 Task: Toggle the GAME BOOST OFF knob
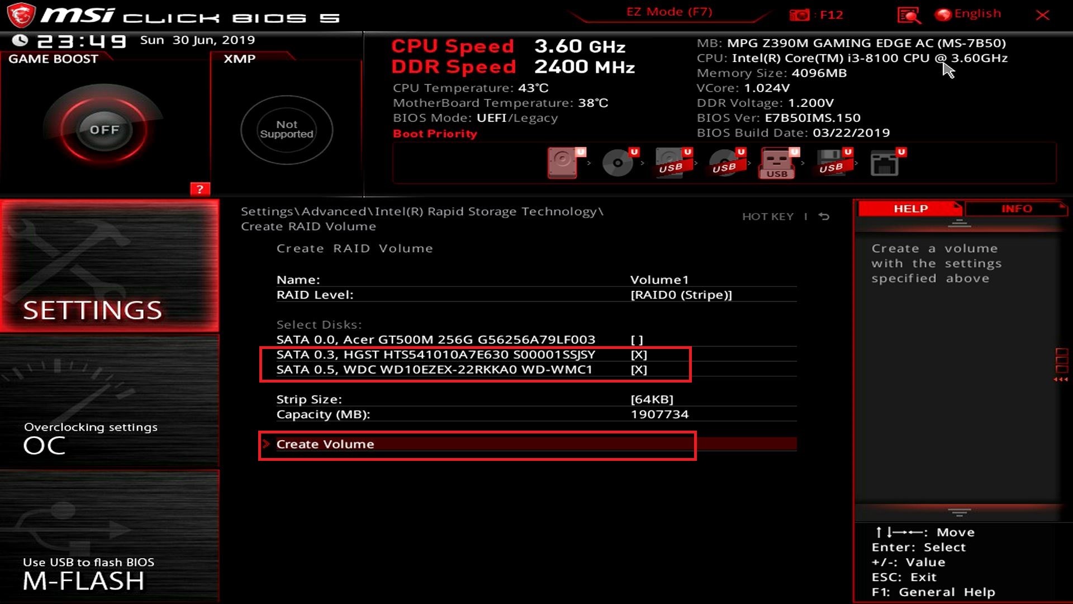pyautogui.click(x=105, y=130)
